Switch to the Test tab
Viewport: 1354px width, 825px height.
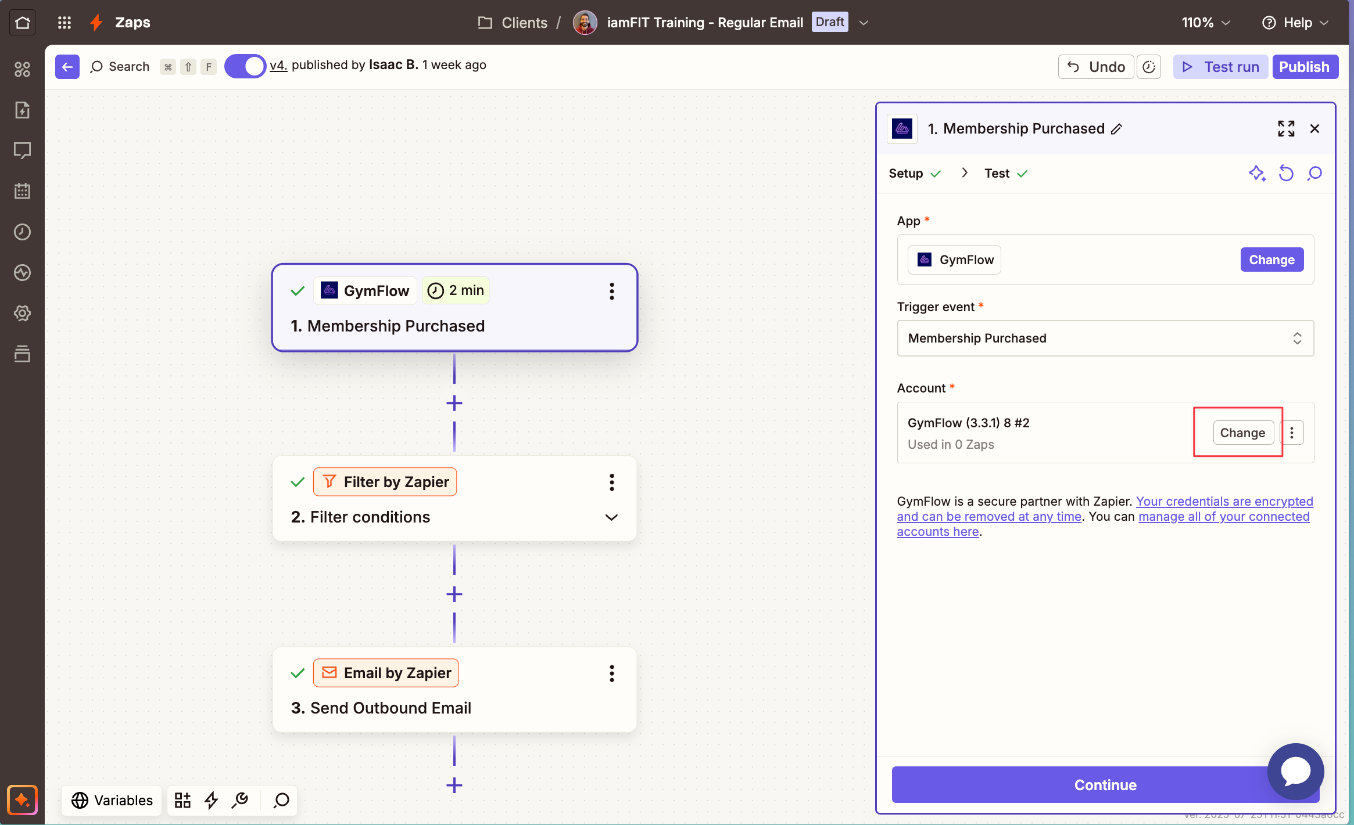(x=1006, y=173)
